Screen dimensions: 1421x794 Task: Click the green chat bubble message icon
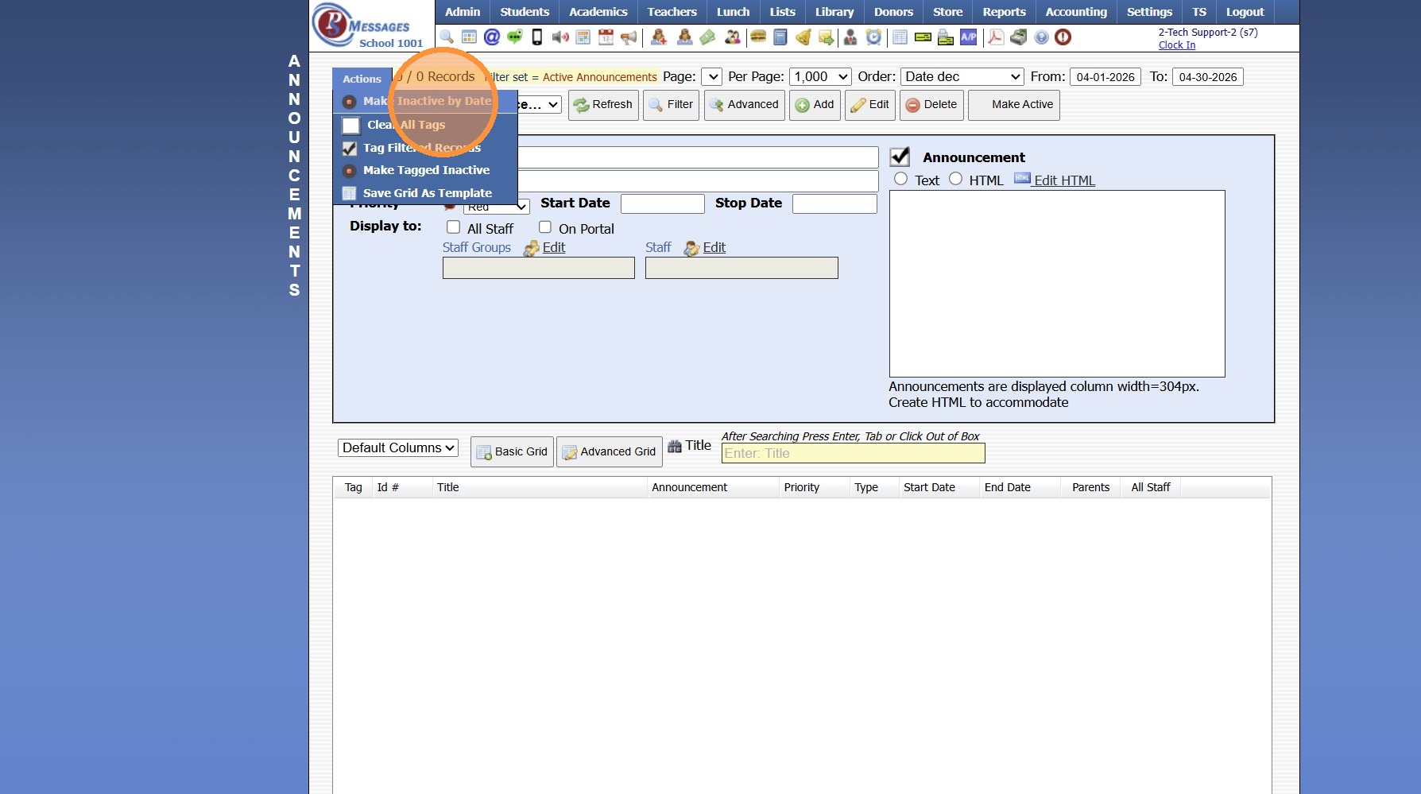[x=515, y=37]
